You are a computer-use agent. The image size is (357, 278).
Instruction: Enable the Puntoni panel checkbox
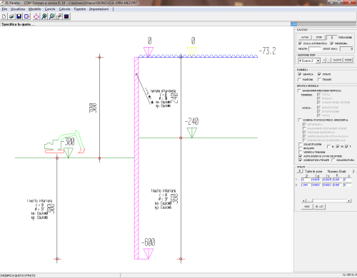[x=300, y=79]
